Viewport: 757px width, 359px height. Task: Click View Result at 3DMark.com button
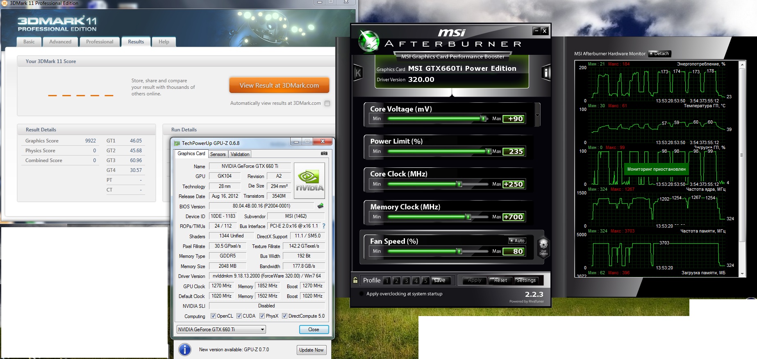tap(279, 86)
